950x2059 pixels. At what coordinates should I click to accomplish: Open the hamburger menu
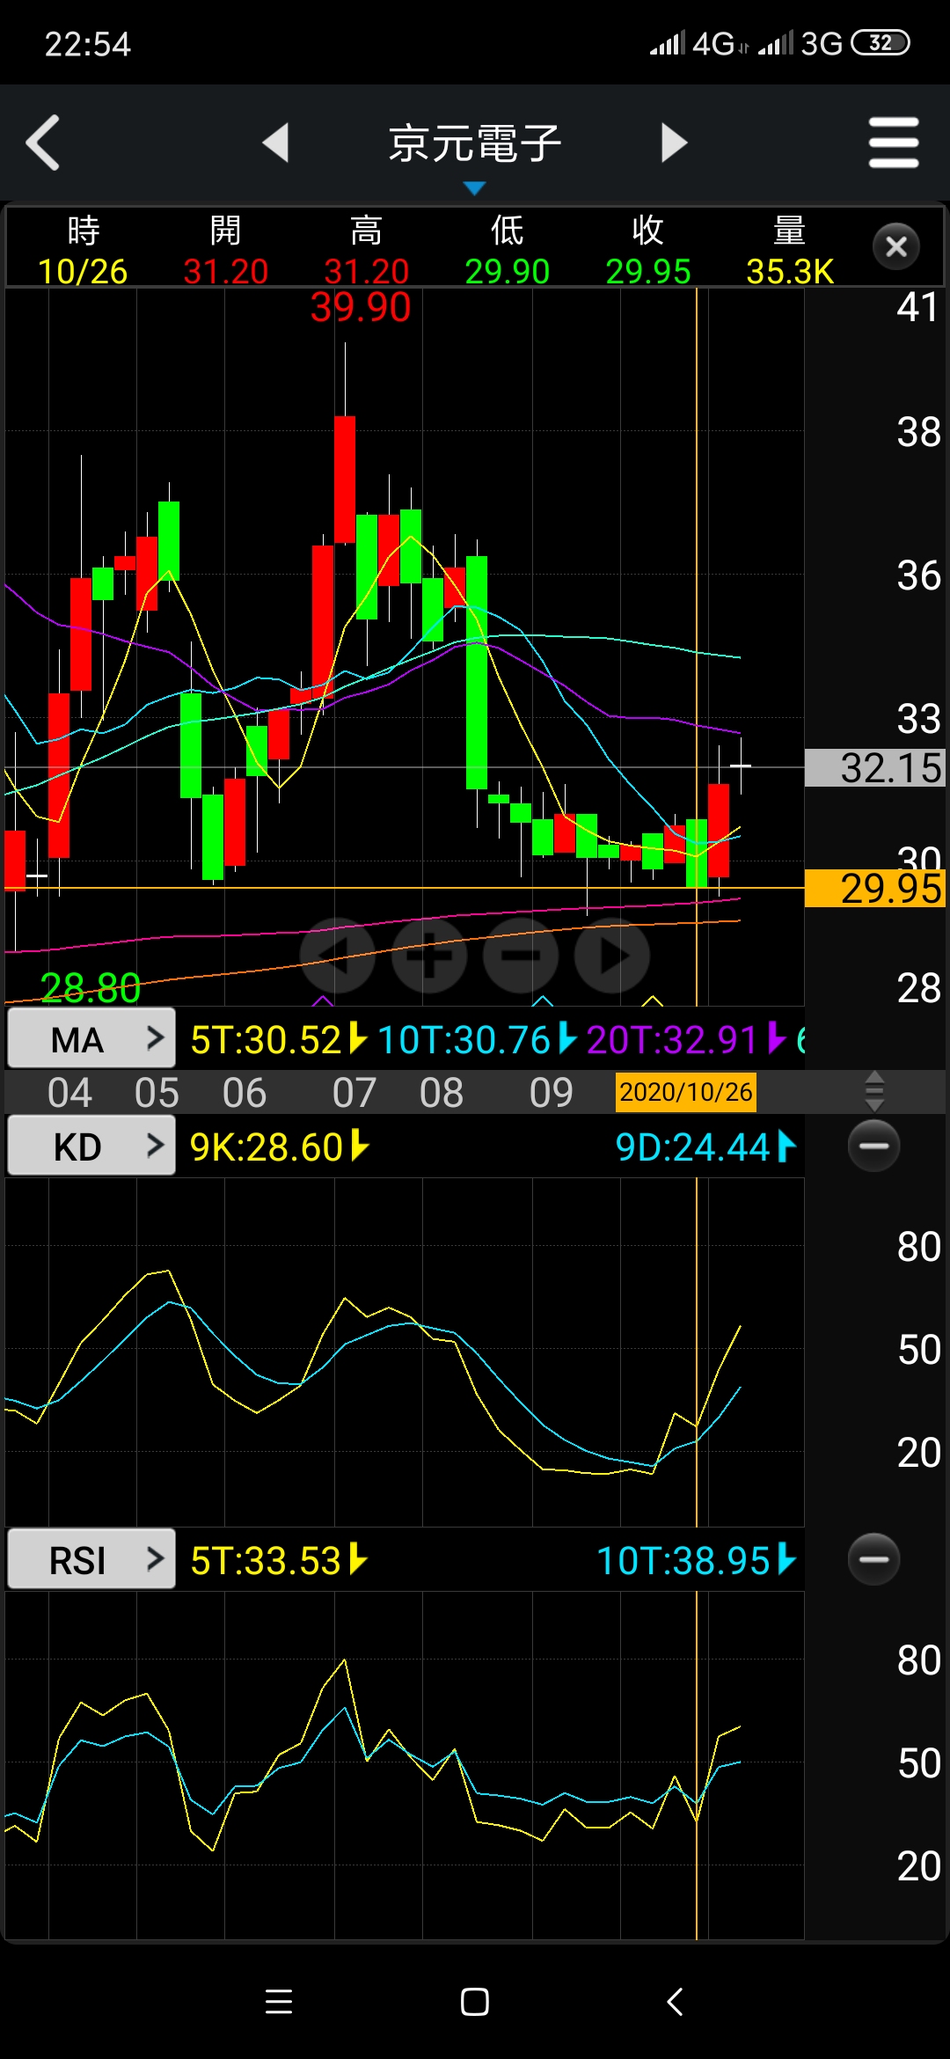893,143
